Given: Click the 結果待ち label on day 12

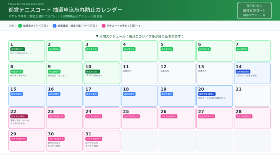Looking at the screenshot, I should (x=164, y=71).
